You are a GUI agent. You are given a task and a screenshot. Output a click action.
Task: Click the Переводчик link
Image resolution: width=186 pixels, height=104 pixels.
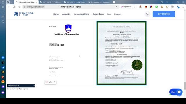(23, 89)
